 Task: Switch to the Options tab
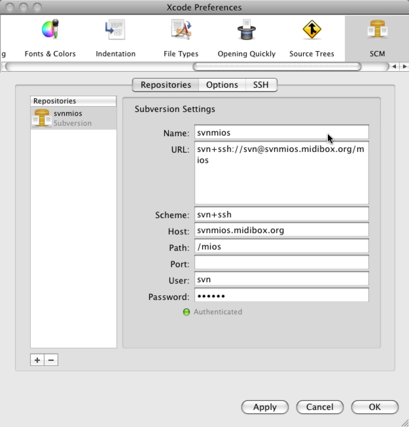pyautogui.click(x=222, y=85)
